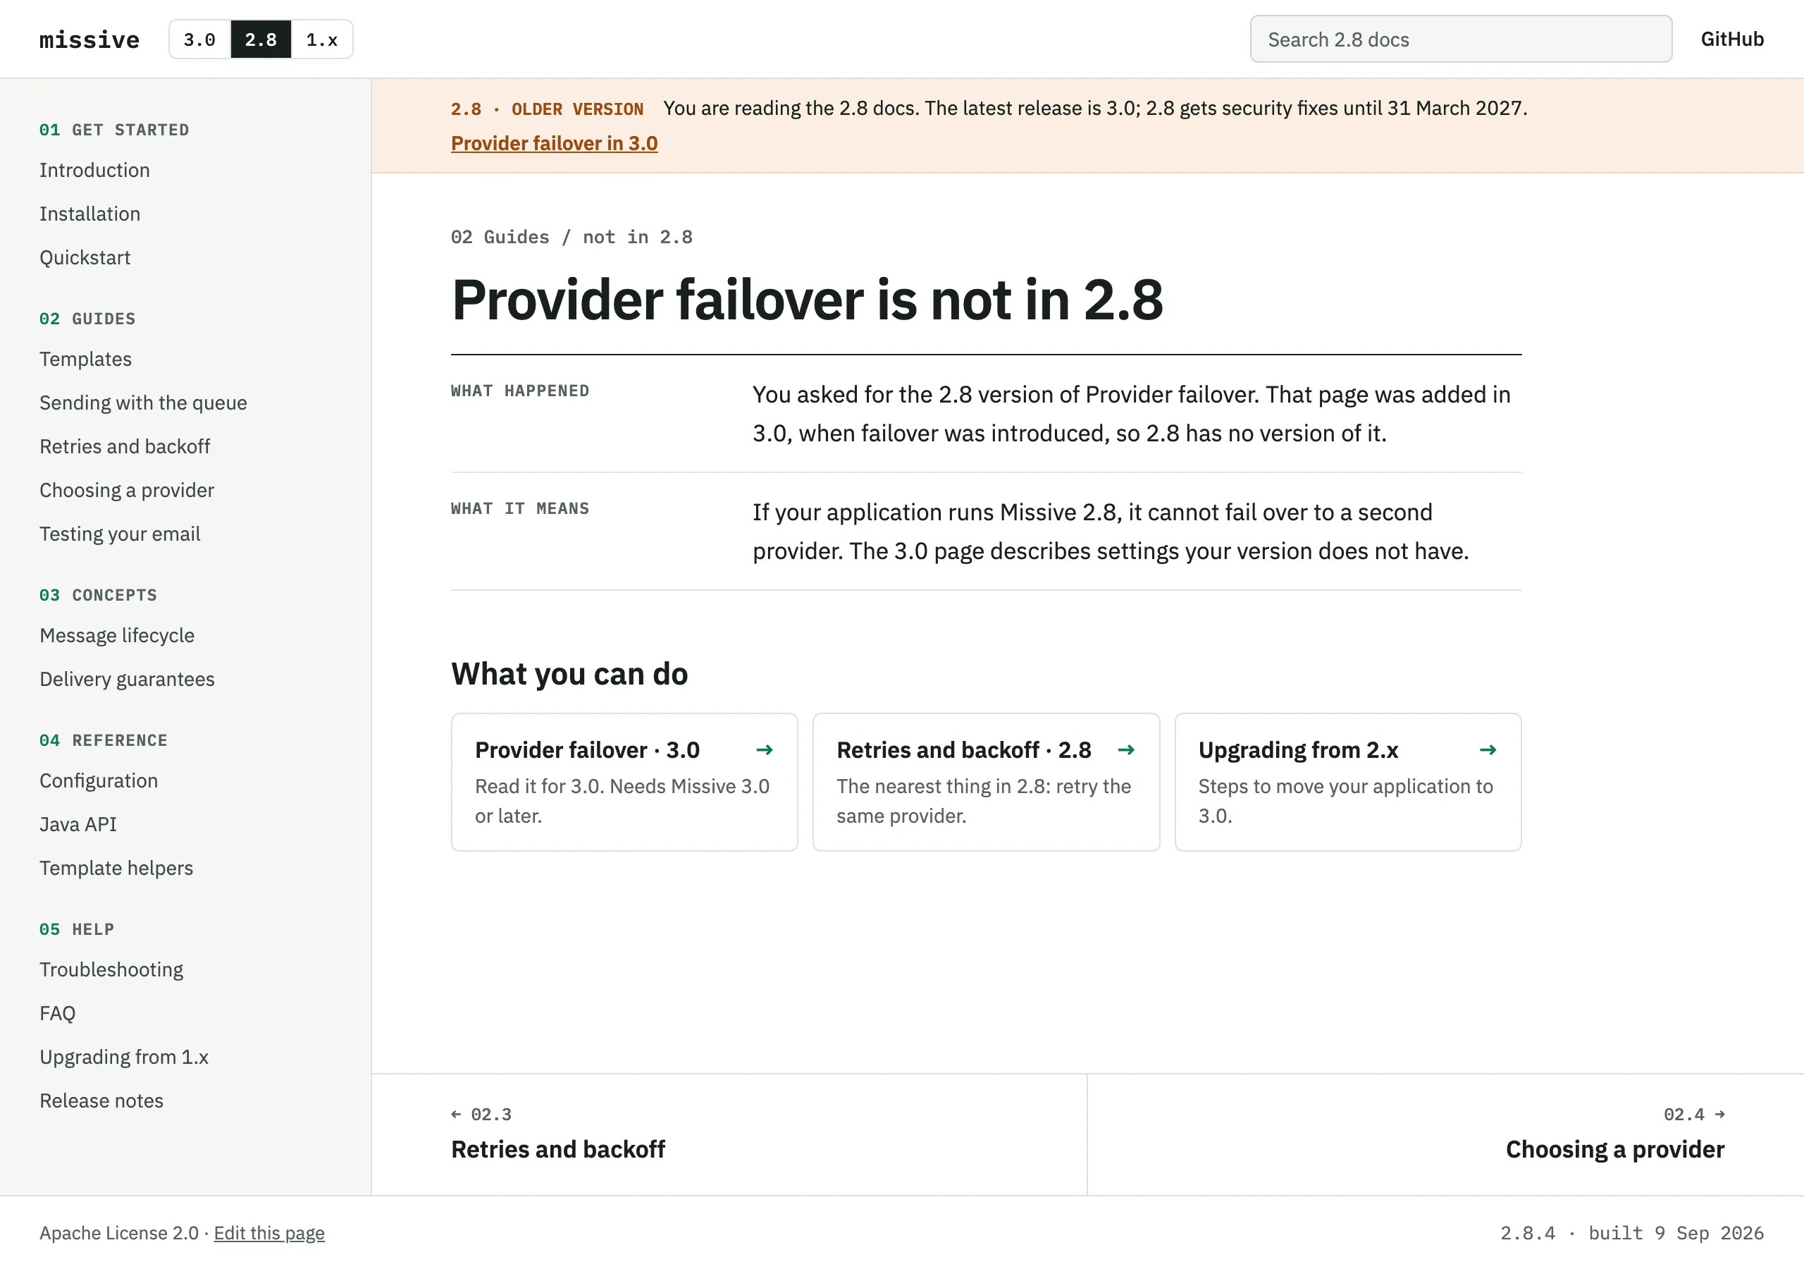
Task: Go to Installation page
Action: click(x=89, y=214)
